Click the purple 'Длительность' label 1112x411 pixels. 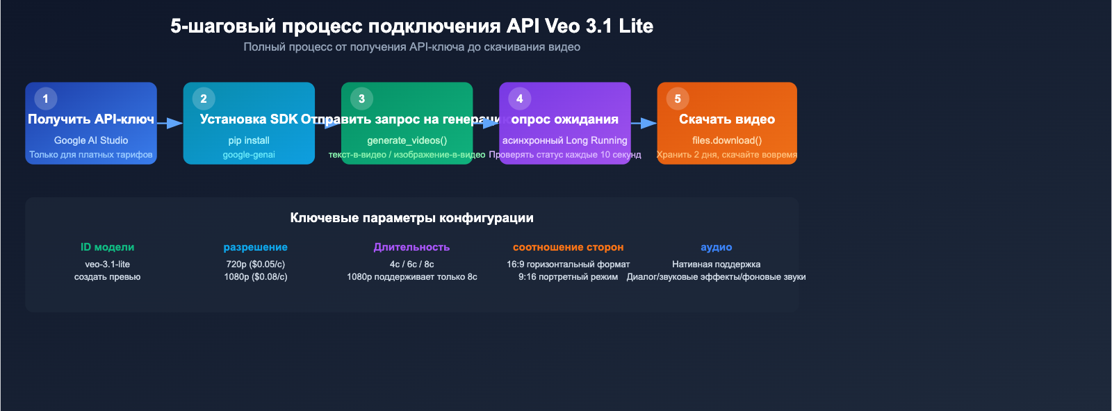(412, 247)
